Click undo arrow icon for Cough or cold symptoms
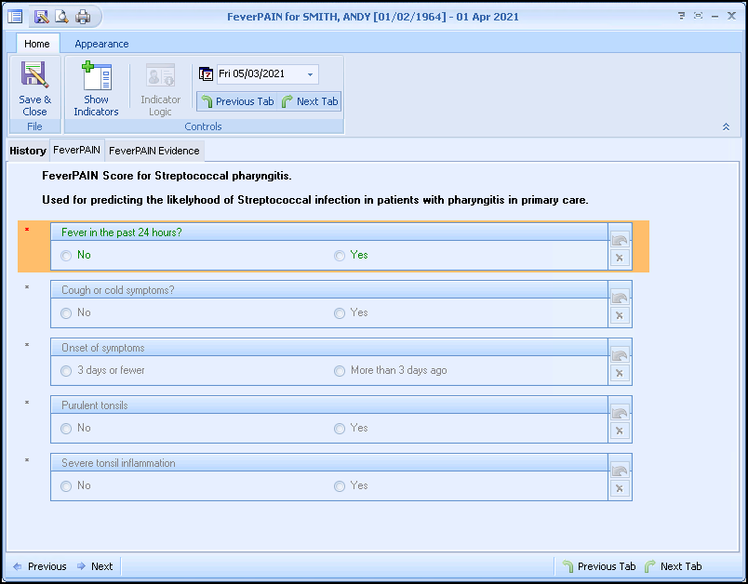The width and height of the screenshot is (748, 584). click(620, 298)
